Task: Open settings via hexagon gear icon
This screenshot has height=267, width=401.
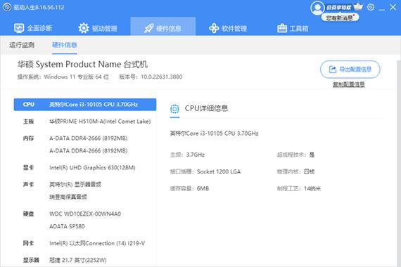Action: tap(371, 7)
